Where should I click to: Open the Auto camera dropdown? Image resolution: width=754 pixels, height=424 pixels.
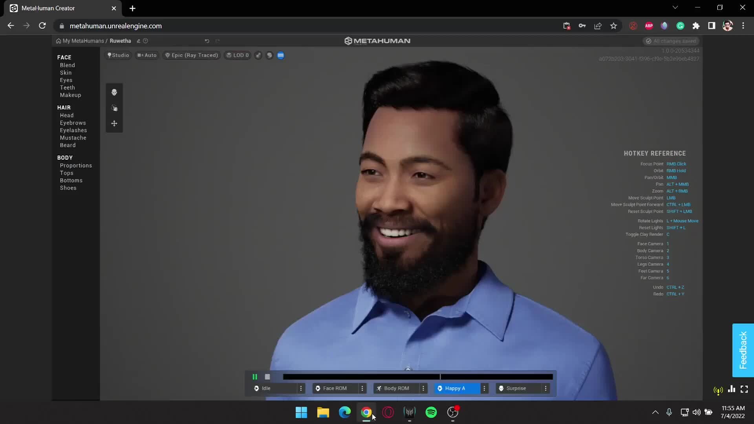[147, 55]
